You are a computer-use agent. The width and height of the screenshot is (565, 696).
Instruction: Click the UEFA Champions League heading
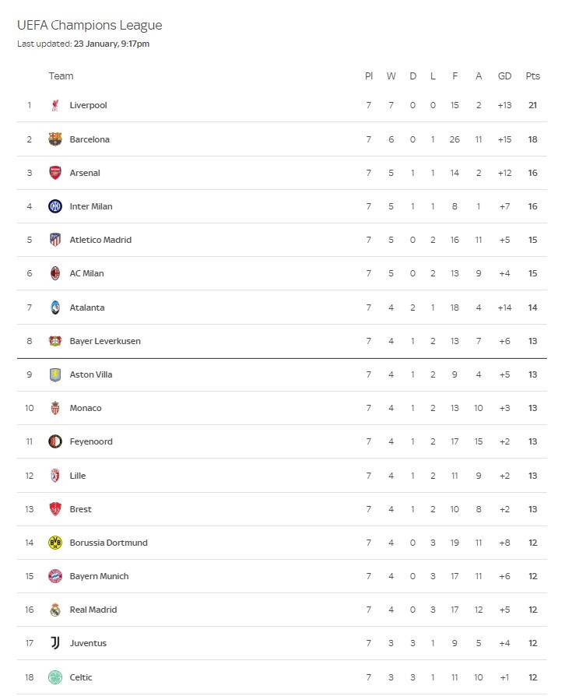pyautogui.click(x=89, y=25)
